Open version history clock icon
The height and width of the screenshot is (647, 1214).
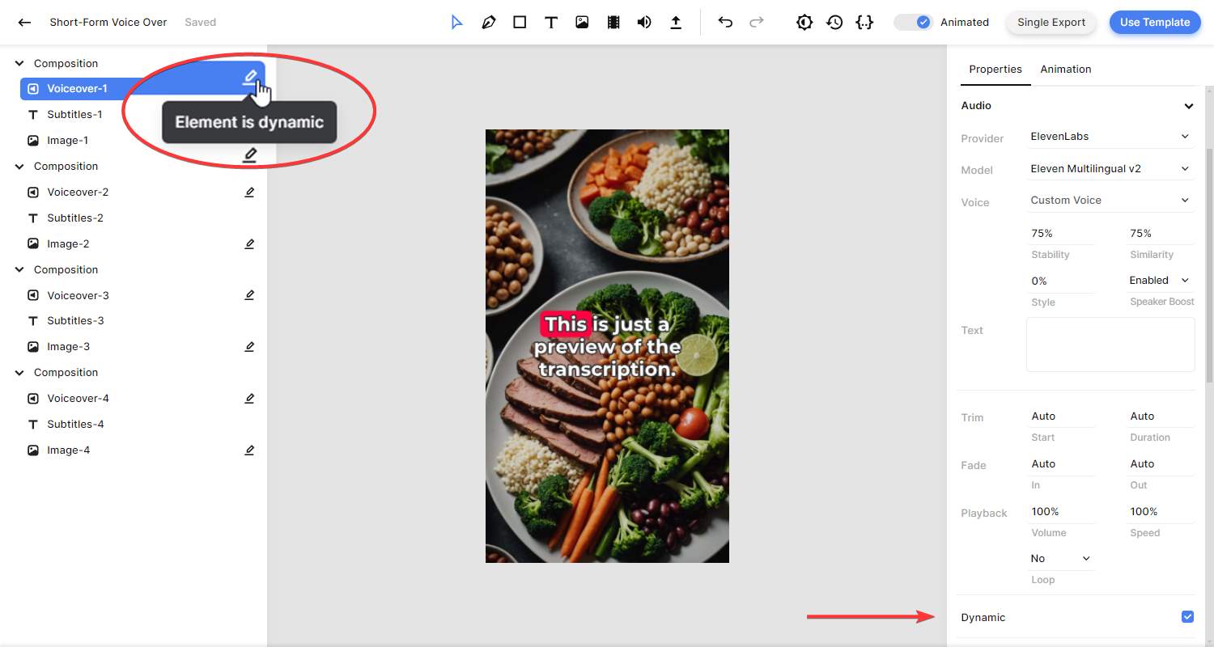tap(834, 23)
